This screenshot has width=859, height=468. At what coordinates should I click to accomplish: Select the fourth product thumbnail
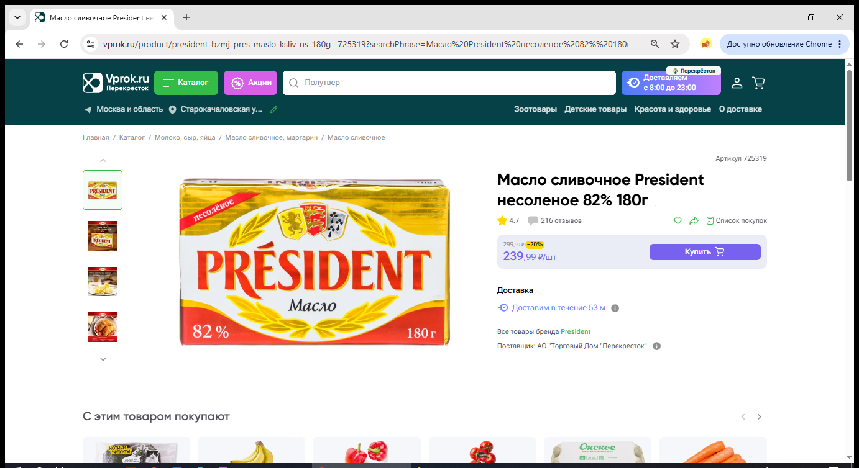pyautogui.click(x=103, y=327)
